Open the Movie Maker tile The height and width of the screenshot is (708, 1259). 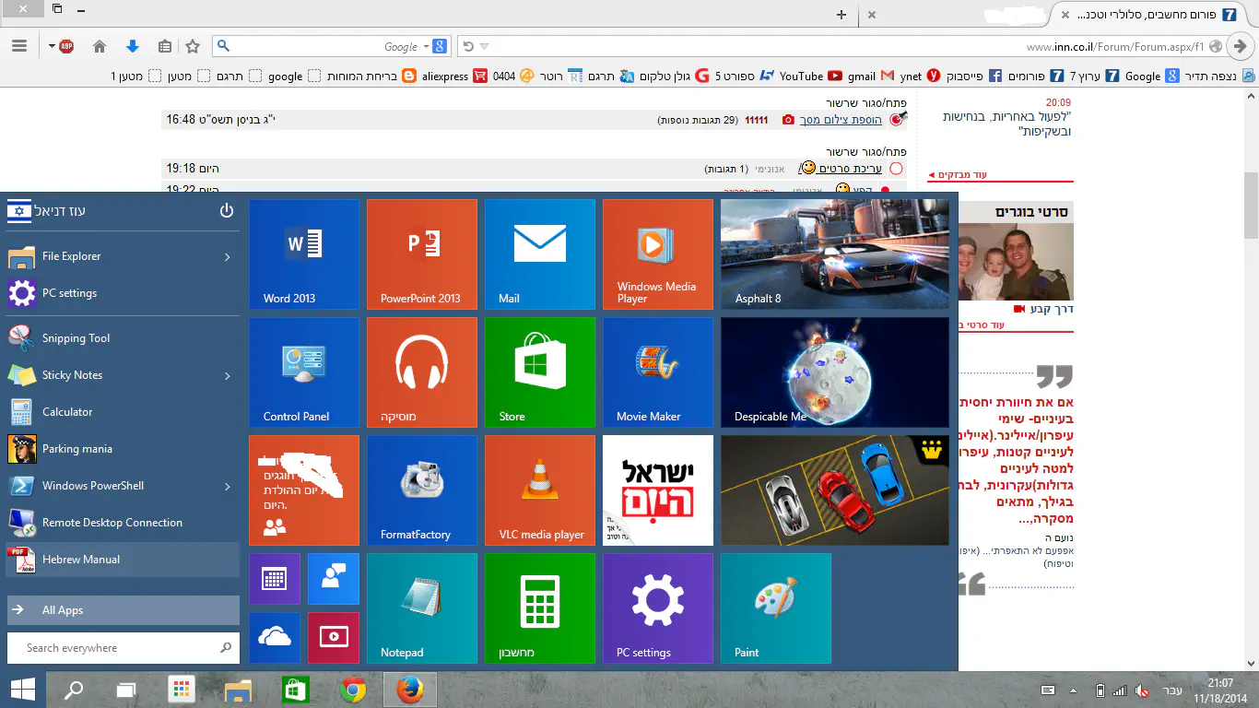(657, 372)
